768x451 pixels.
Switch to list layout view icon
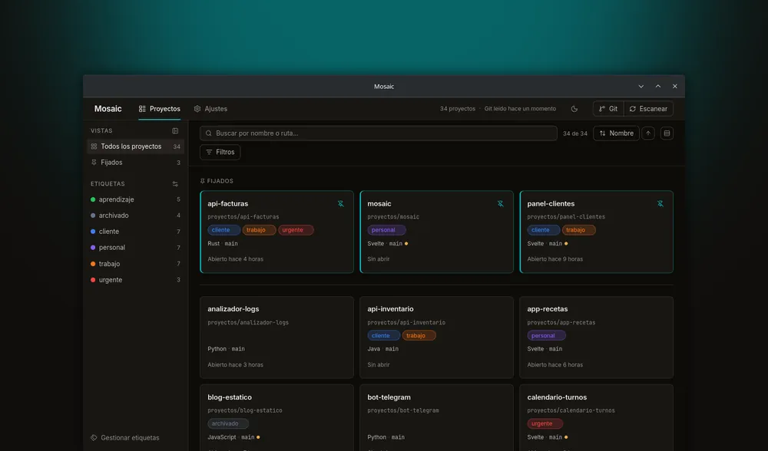coord(667,133)
